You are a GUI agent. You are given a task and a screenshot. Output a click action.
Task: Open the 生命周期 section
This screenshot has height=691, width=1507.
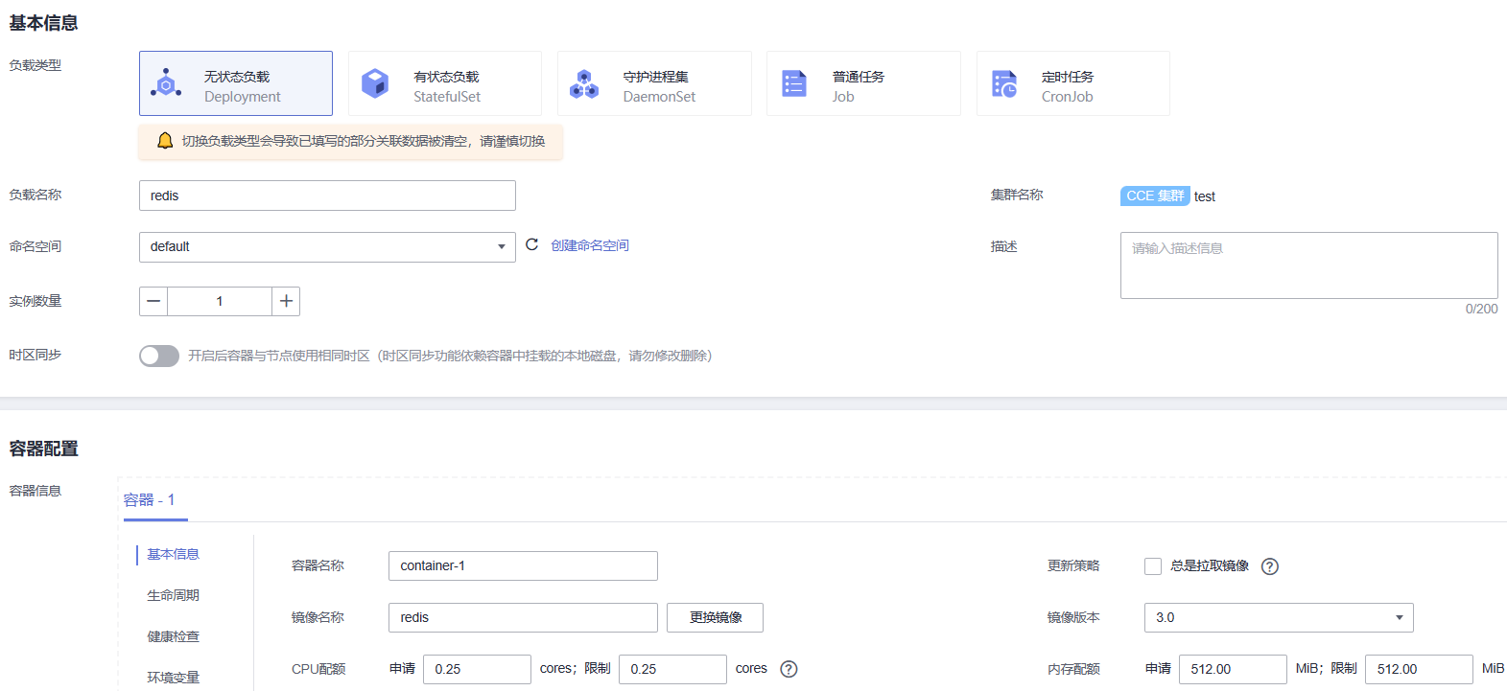(173, 595)
